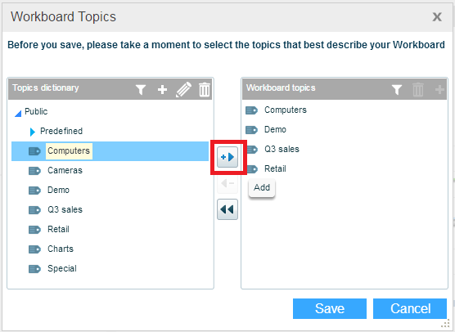Select Special topic in the dictionary list
This screenshot has height=332, width=455.
pyautogui.click(x=62, y=268)
